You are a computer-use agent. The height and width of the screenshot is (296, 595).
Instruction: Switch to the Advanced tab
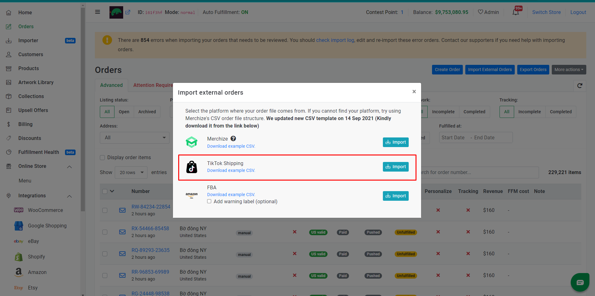pyautogui.click(x=111, y=85)
